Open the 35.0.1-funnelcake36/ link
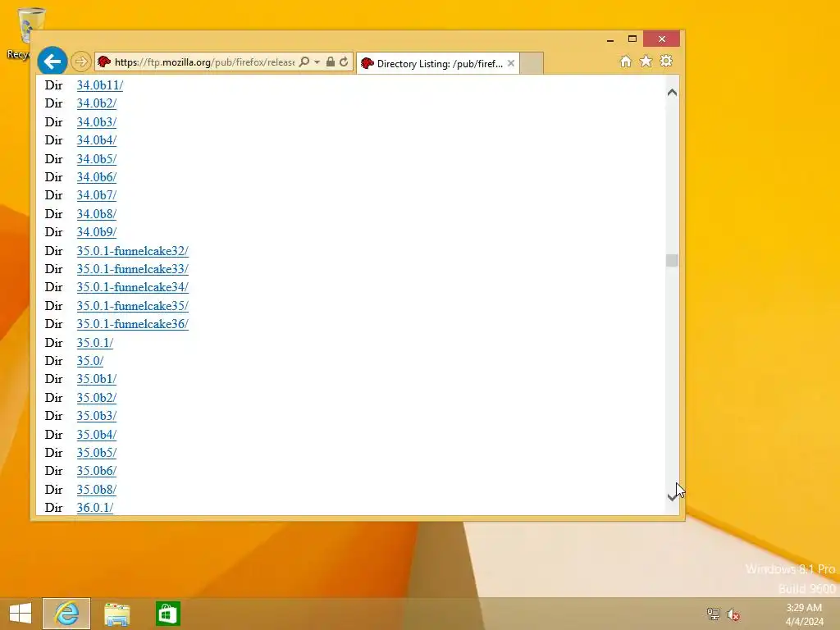This screenshot has height=630, width=840. tap(132, 324)
